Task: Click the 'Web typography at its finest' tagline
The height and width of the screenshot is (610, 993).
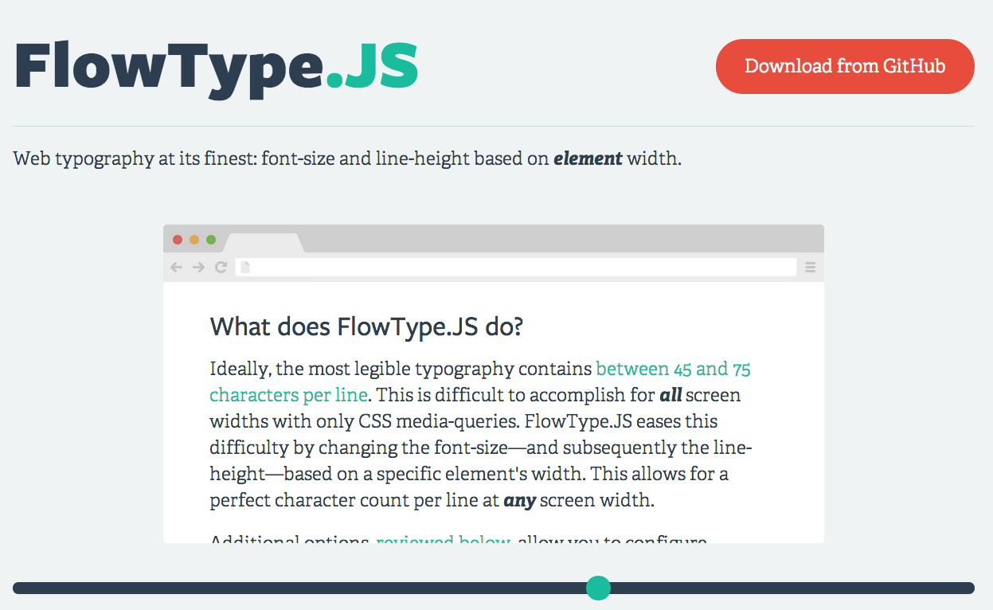Action: point(347,158)
